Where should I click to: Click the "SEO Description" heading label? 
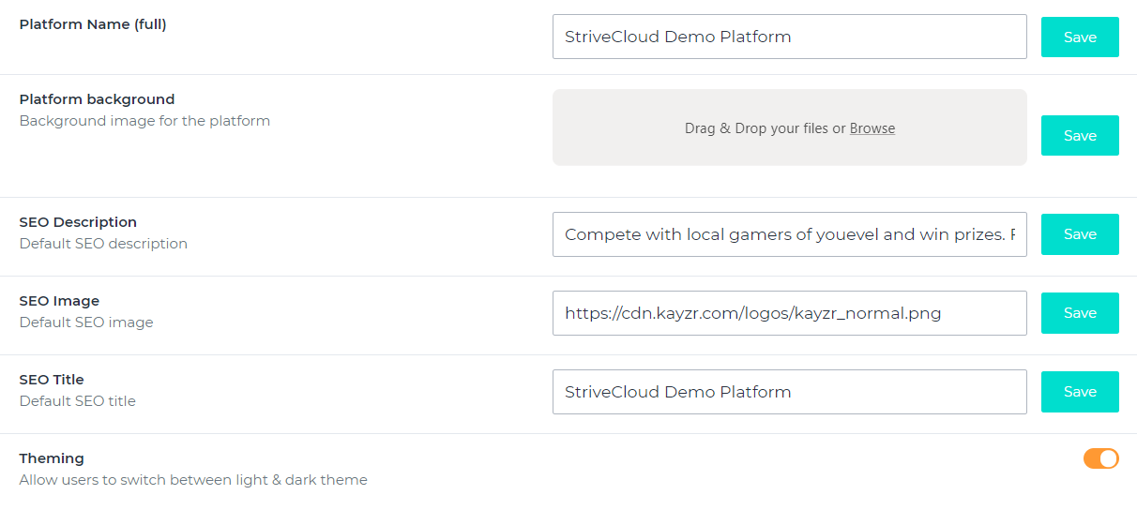(78, 222)
